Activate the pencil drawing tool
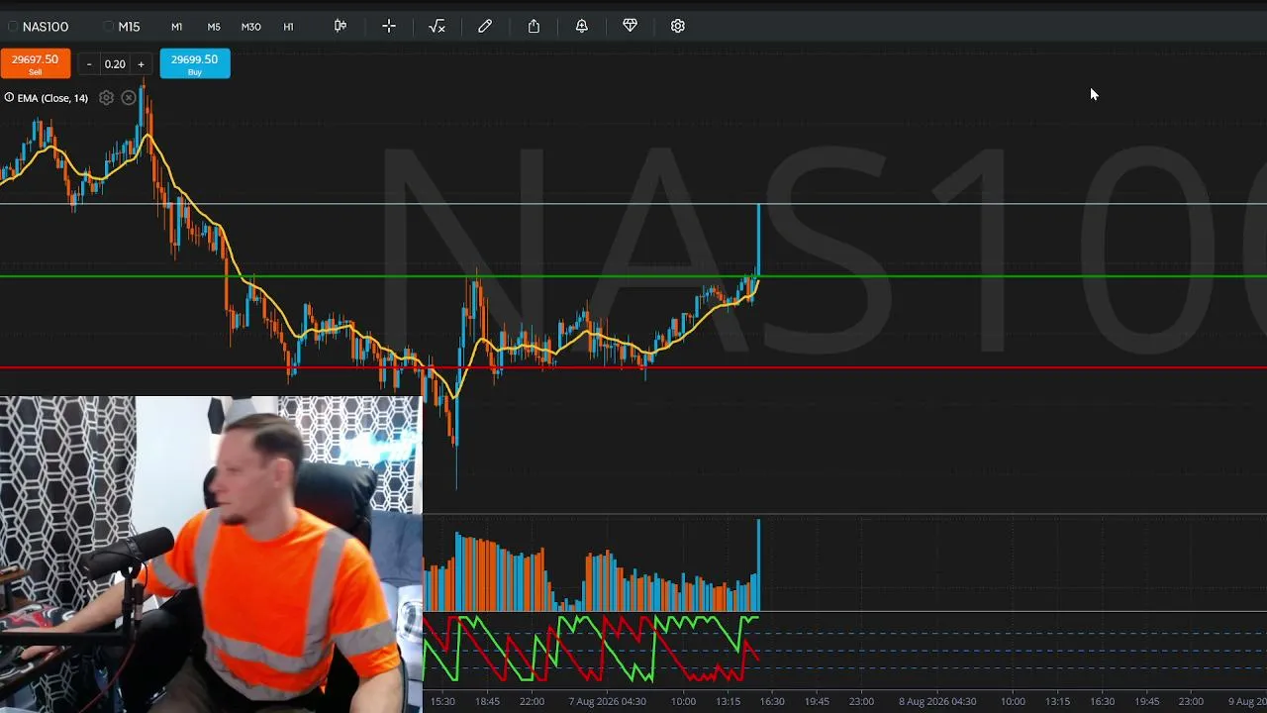 point(485,26)
